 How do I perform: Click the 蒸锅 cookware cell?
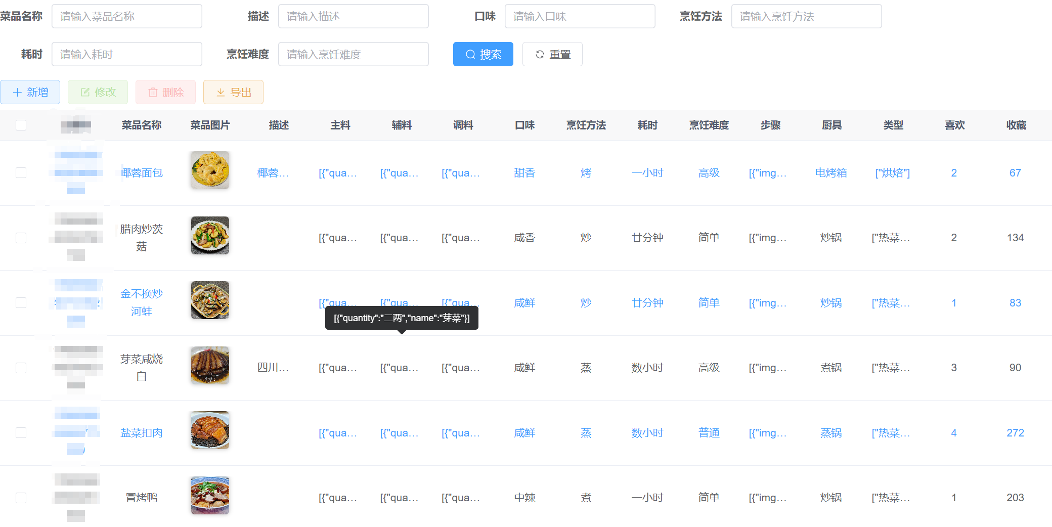click(831, 433)
